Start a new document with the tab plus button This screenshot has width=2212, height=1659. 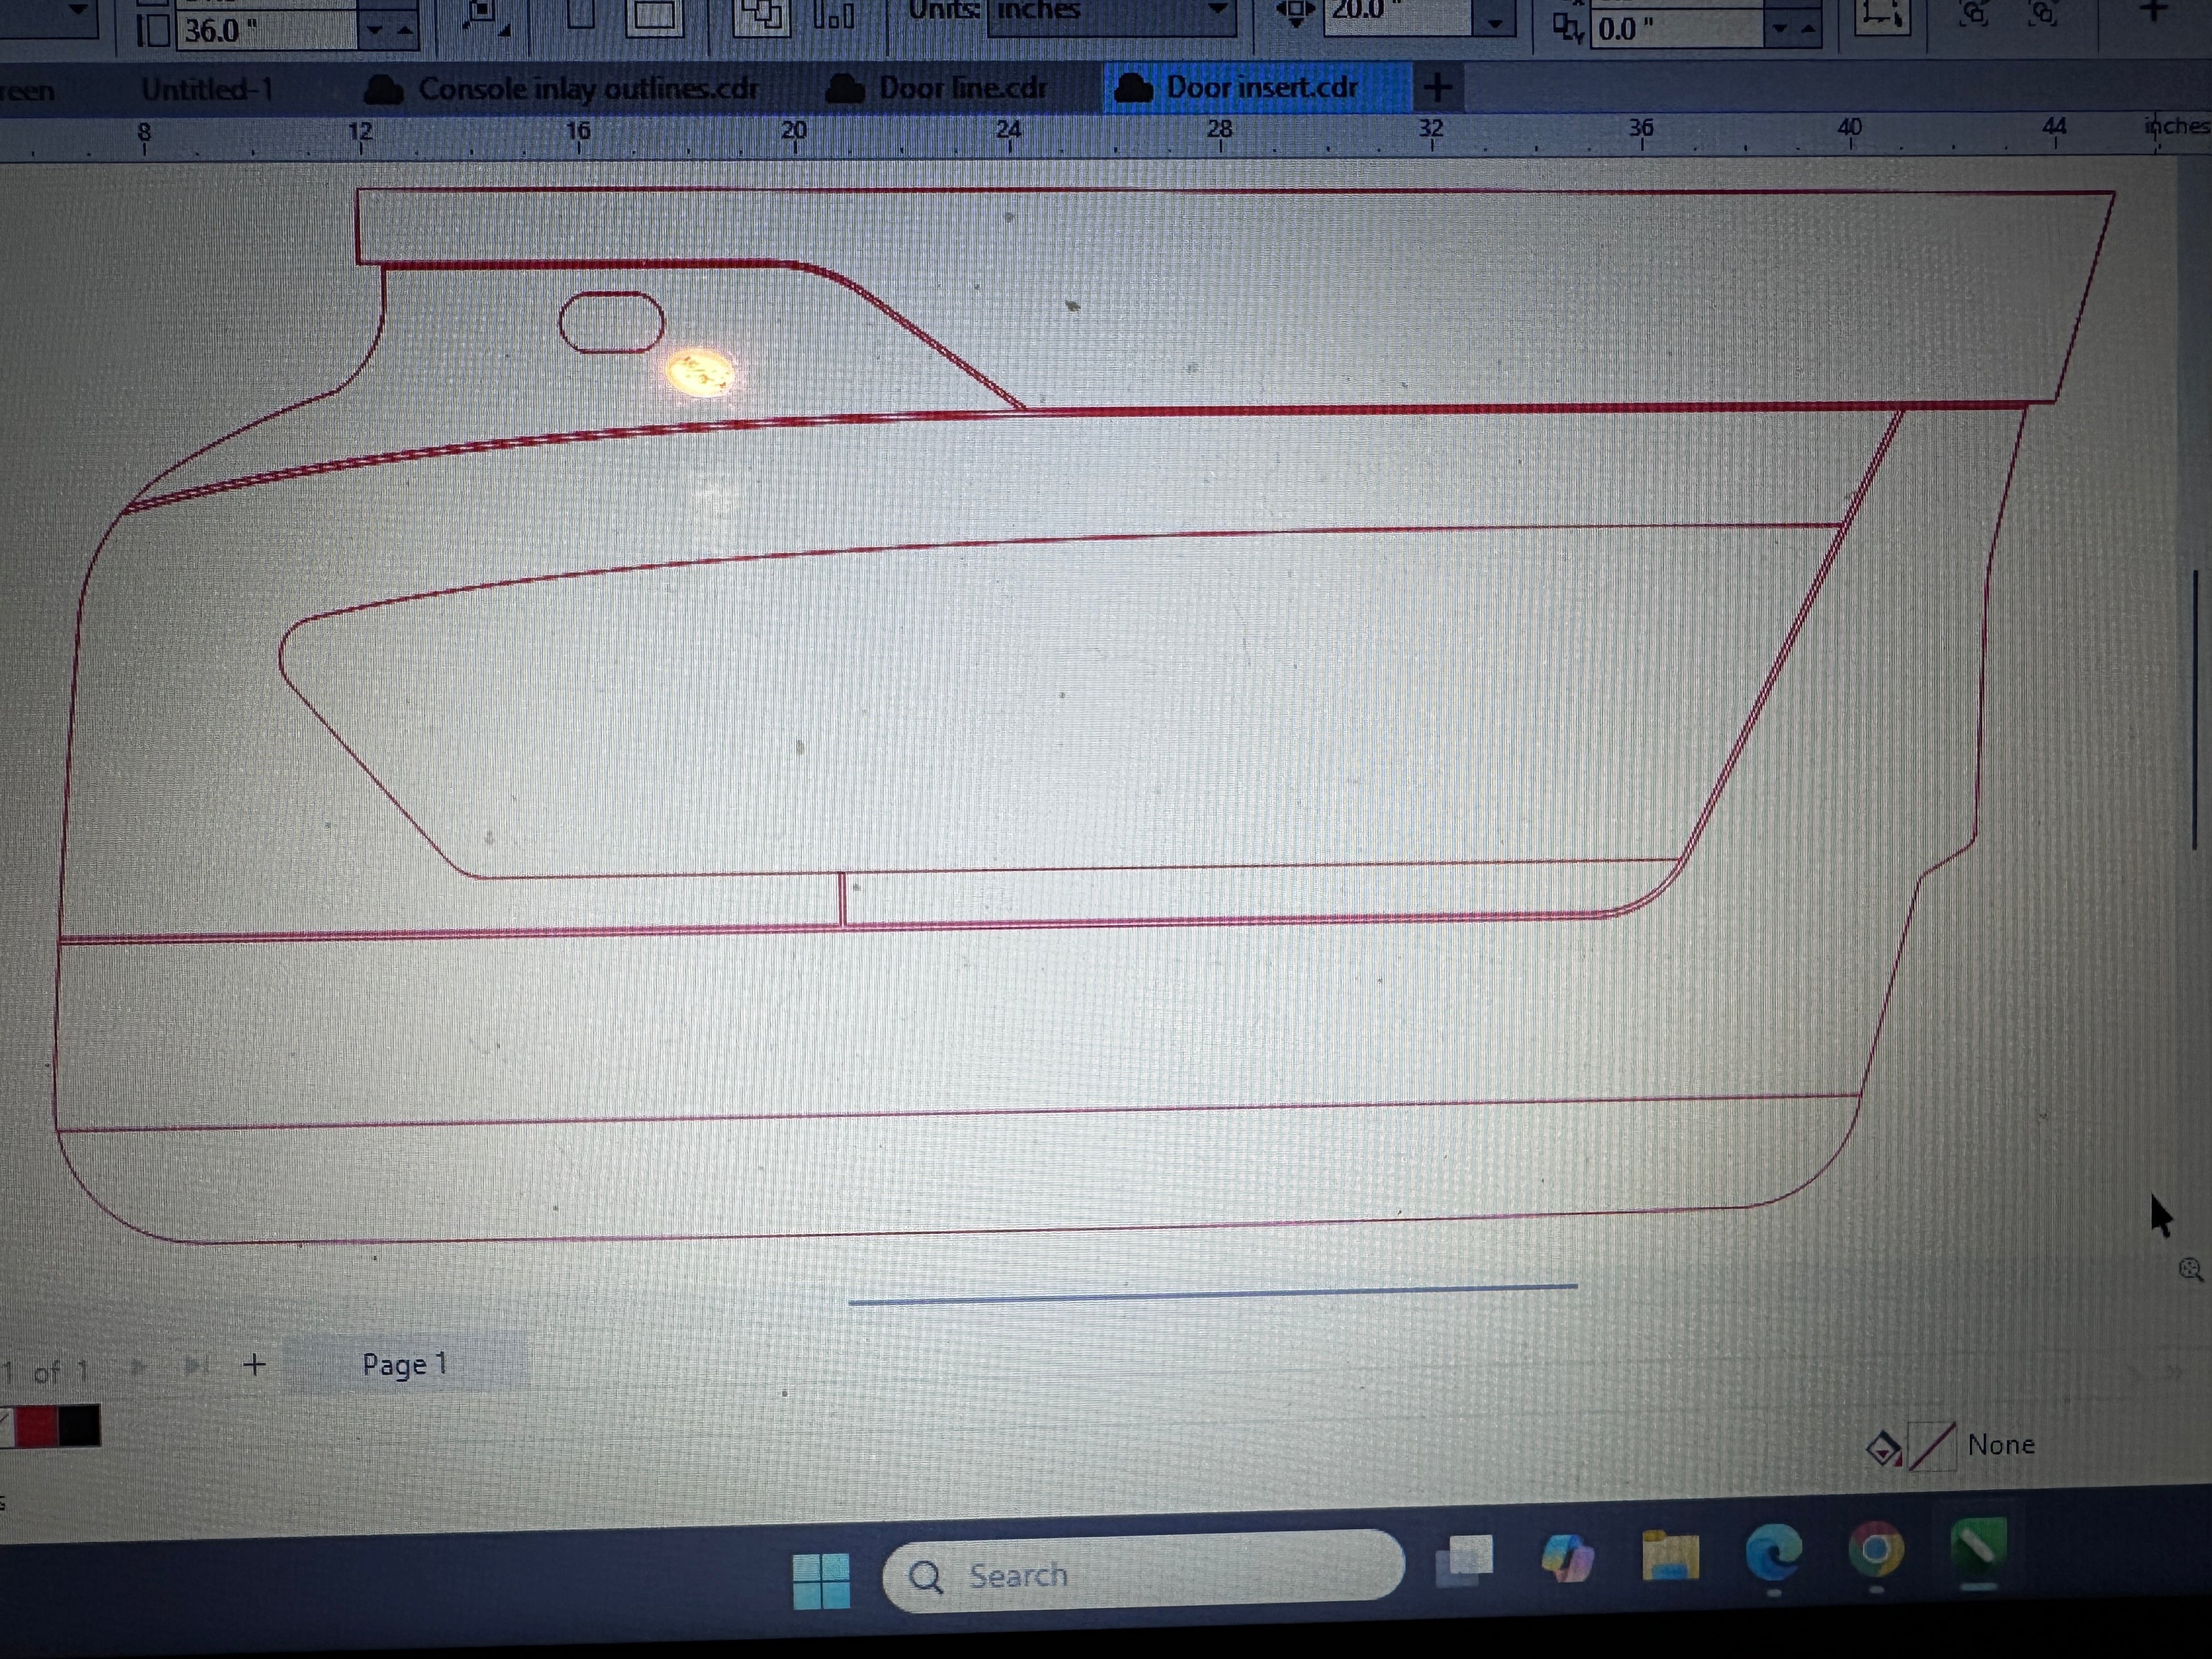(x=1437, y=87)
